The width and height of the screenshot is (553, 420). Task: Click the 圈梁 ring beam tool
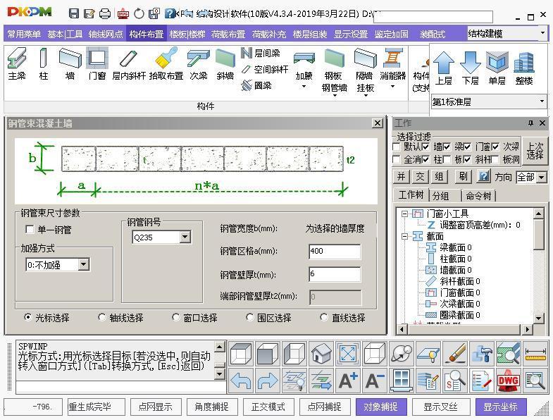tap(256, 85)
